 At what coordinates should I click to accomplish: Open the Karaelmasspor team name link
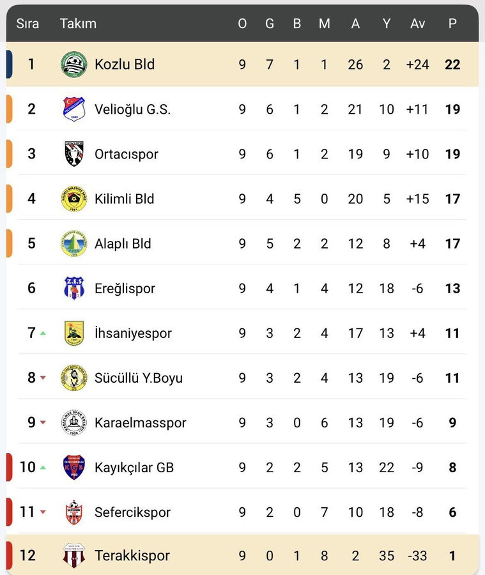(141, 422)
